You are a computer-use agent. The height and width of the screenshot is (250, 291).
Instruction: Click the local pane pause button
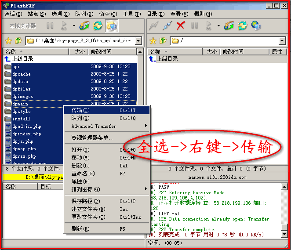[50, 26]
